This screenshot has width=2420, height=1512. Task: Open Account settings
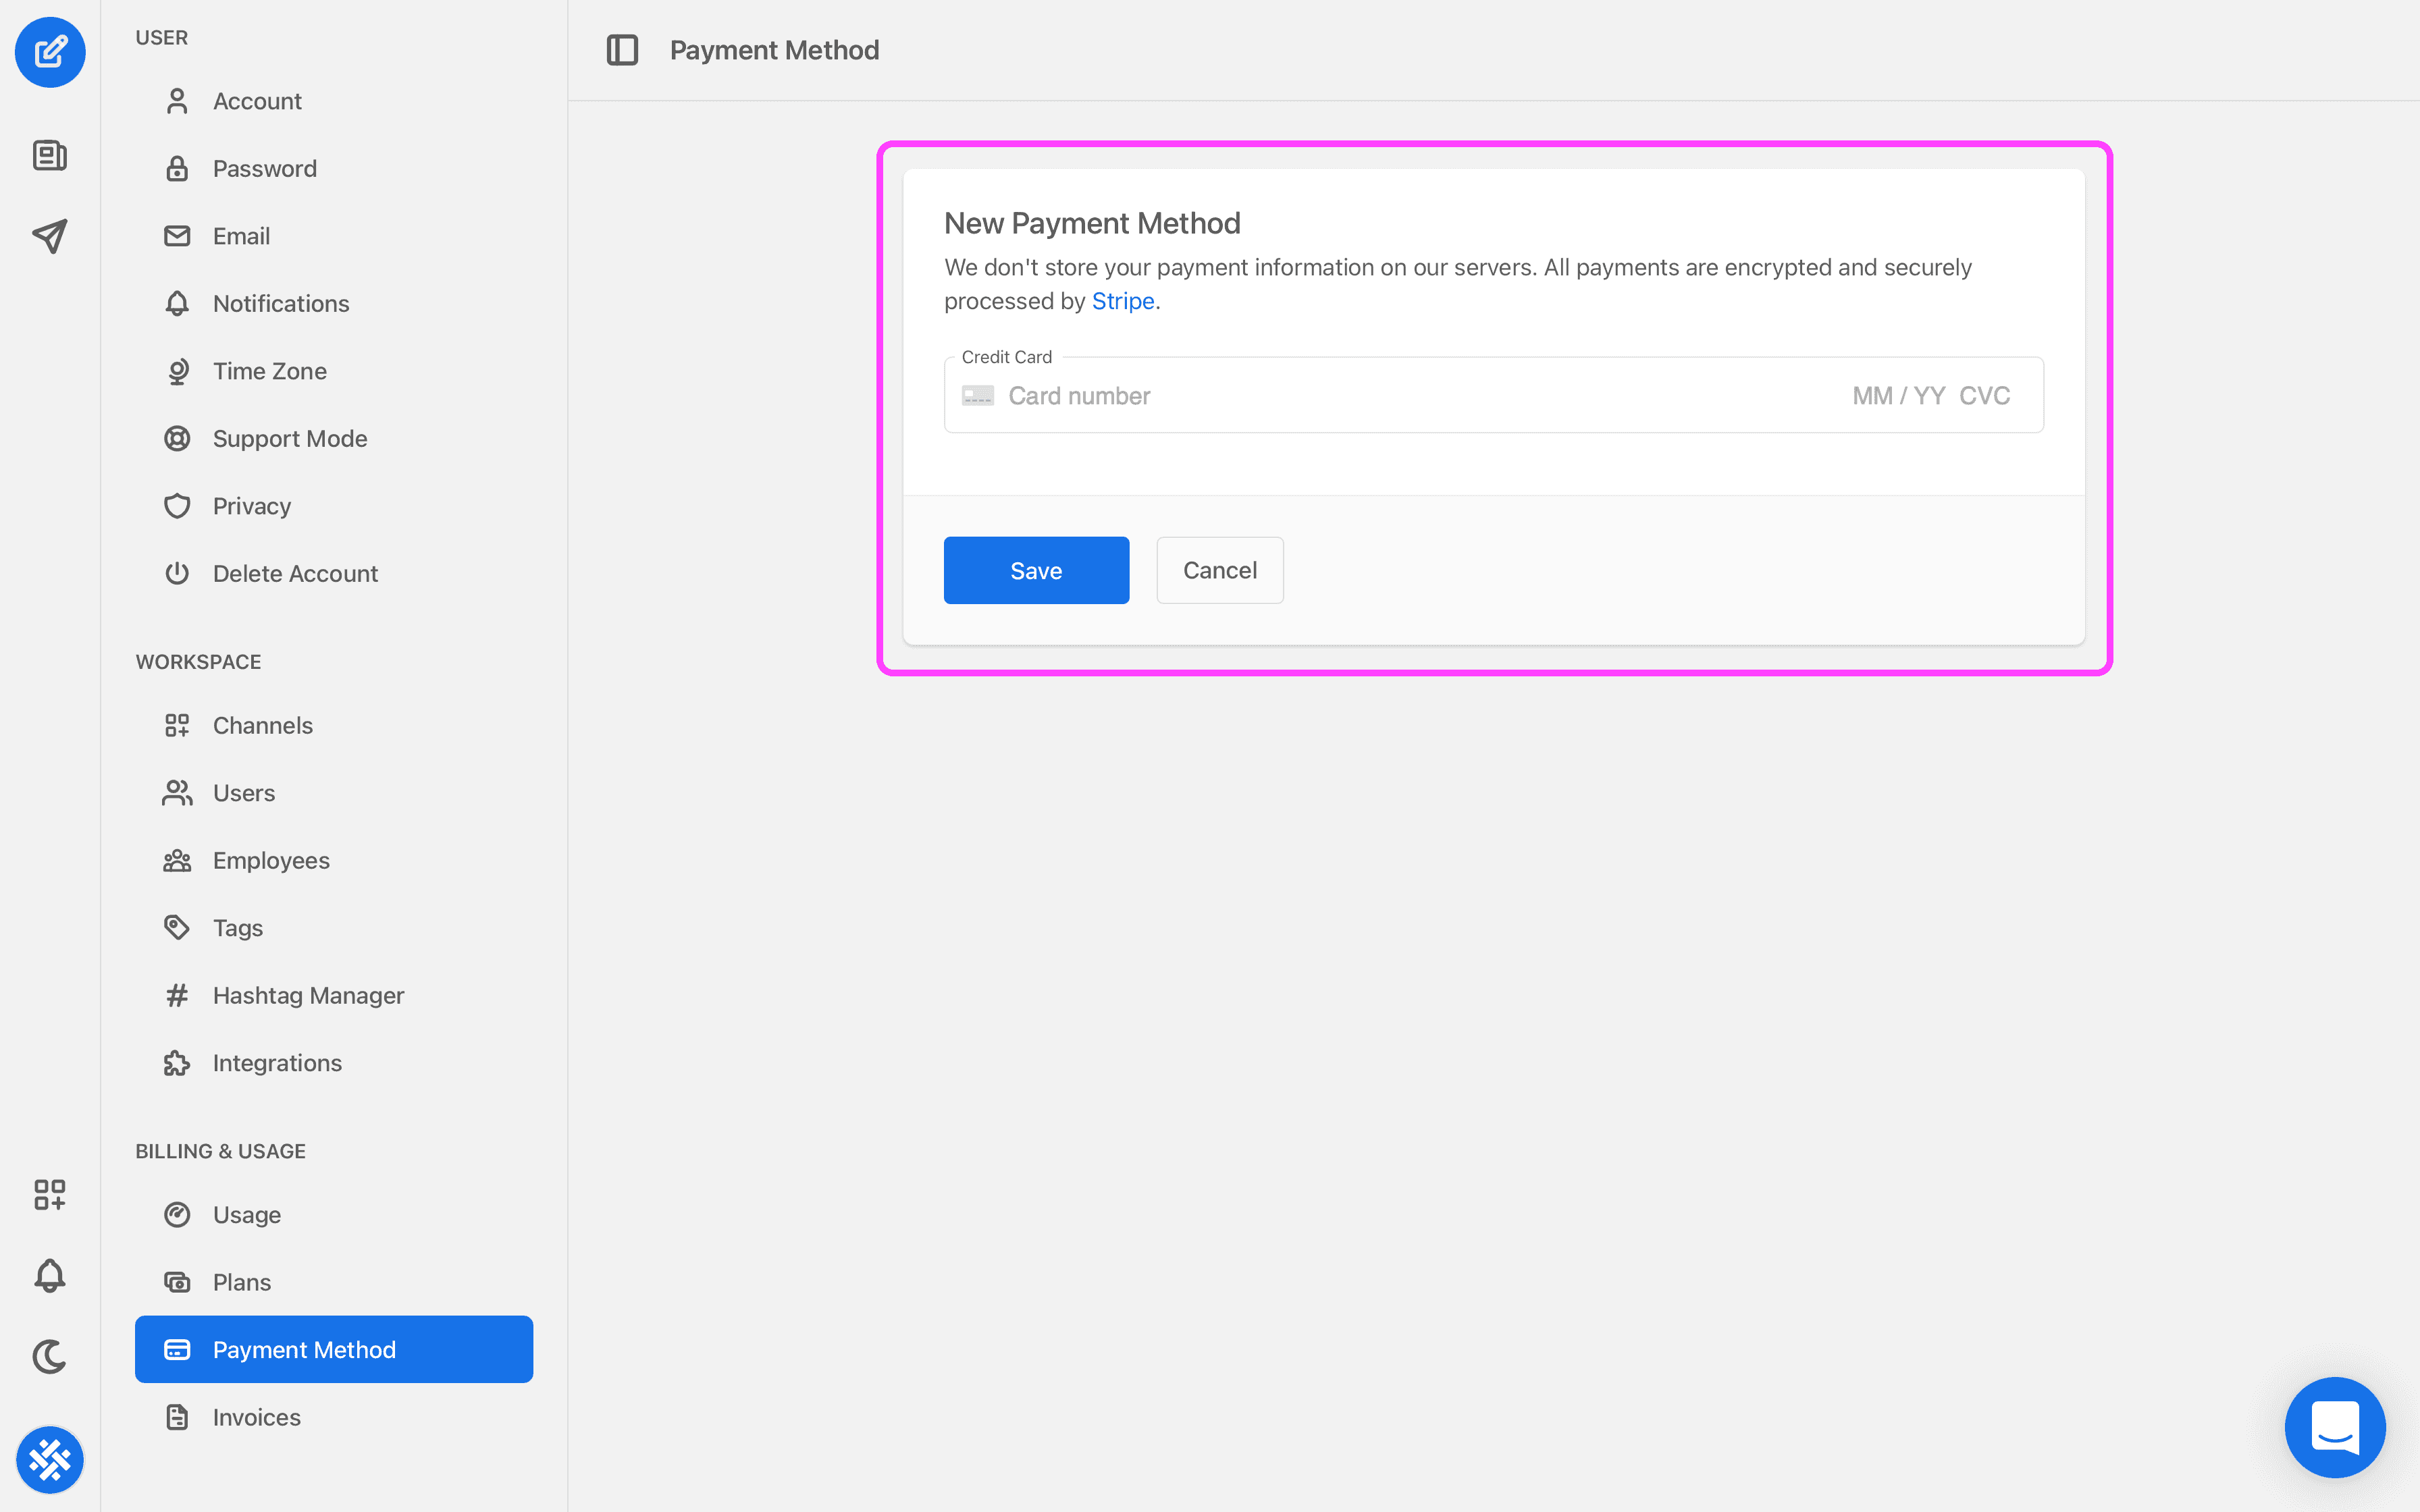(x=334, y=101)
